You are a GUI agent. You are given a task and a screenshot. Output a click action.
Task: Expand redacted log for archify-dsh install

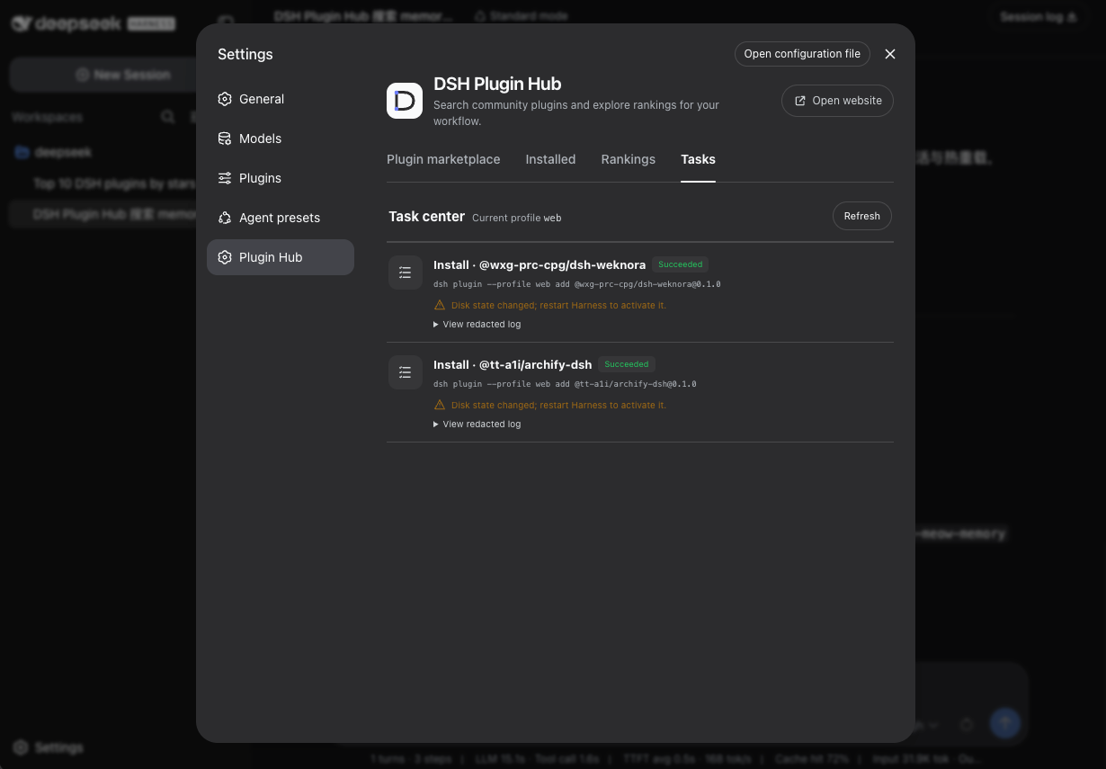[477, 424]
